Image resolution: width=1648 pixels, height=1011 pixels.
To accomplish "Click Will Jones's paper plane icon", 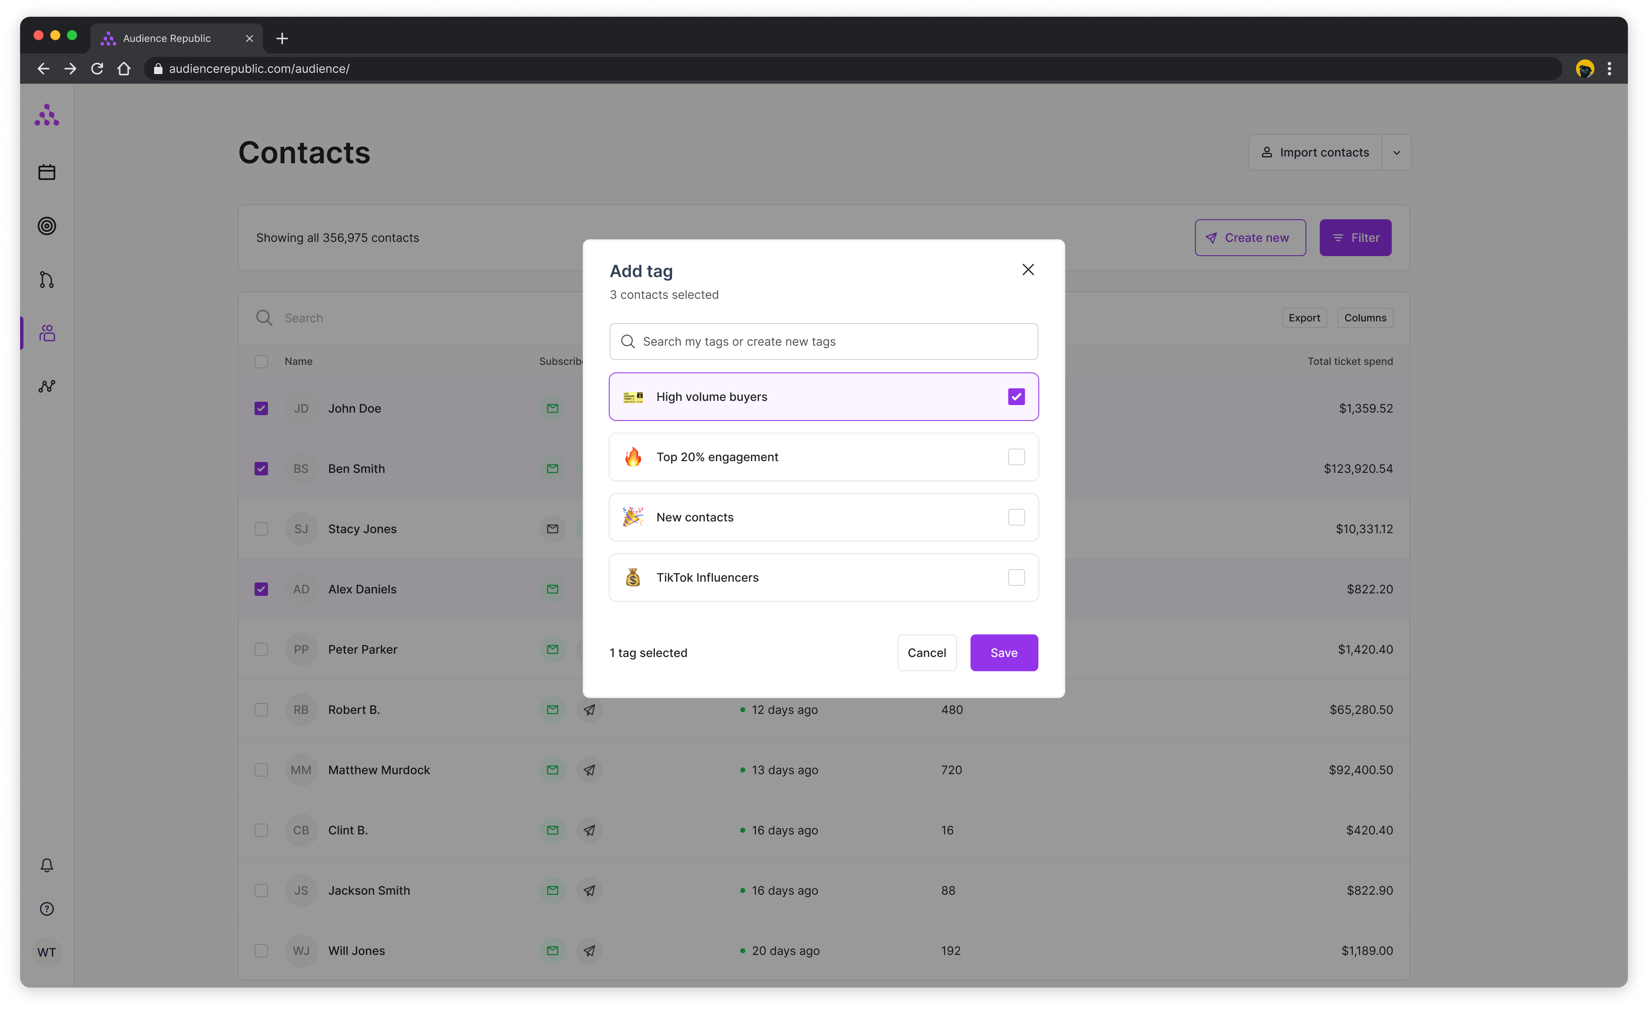I will click(x=589, y=950).
